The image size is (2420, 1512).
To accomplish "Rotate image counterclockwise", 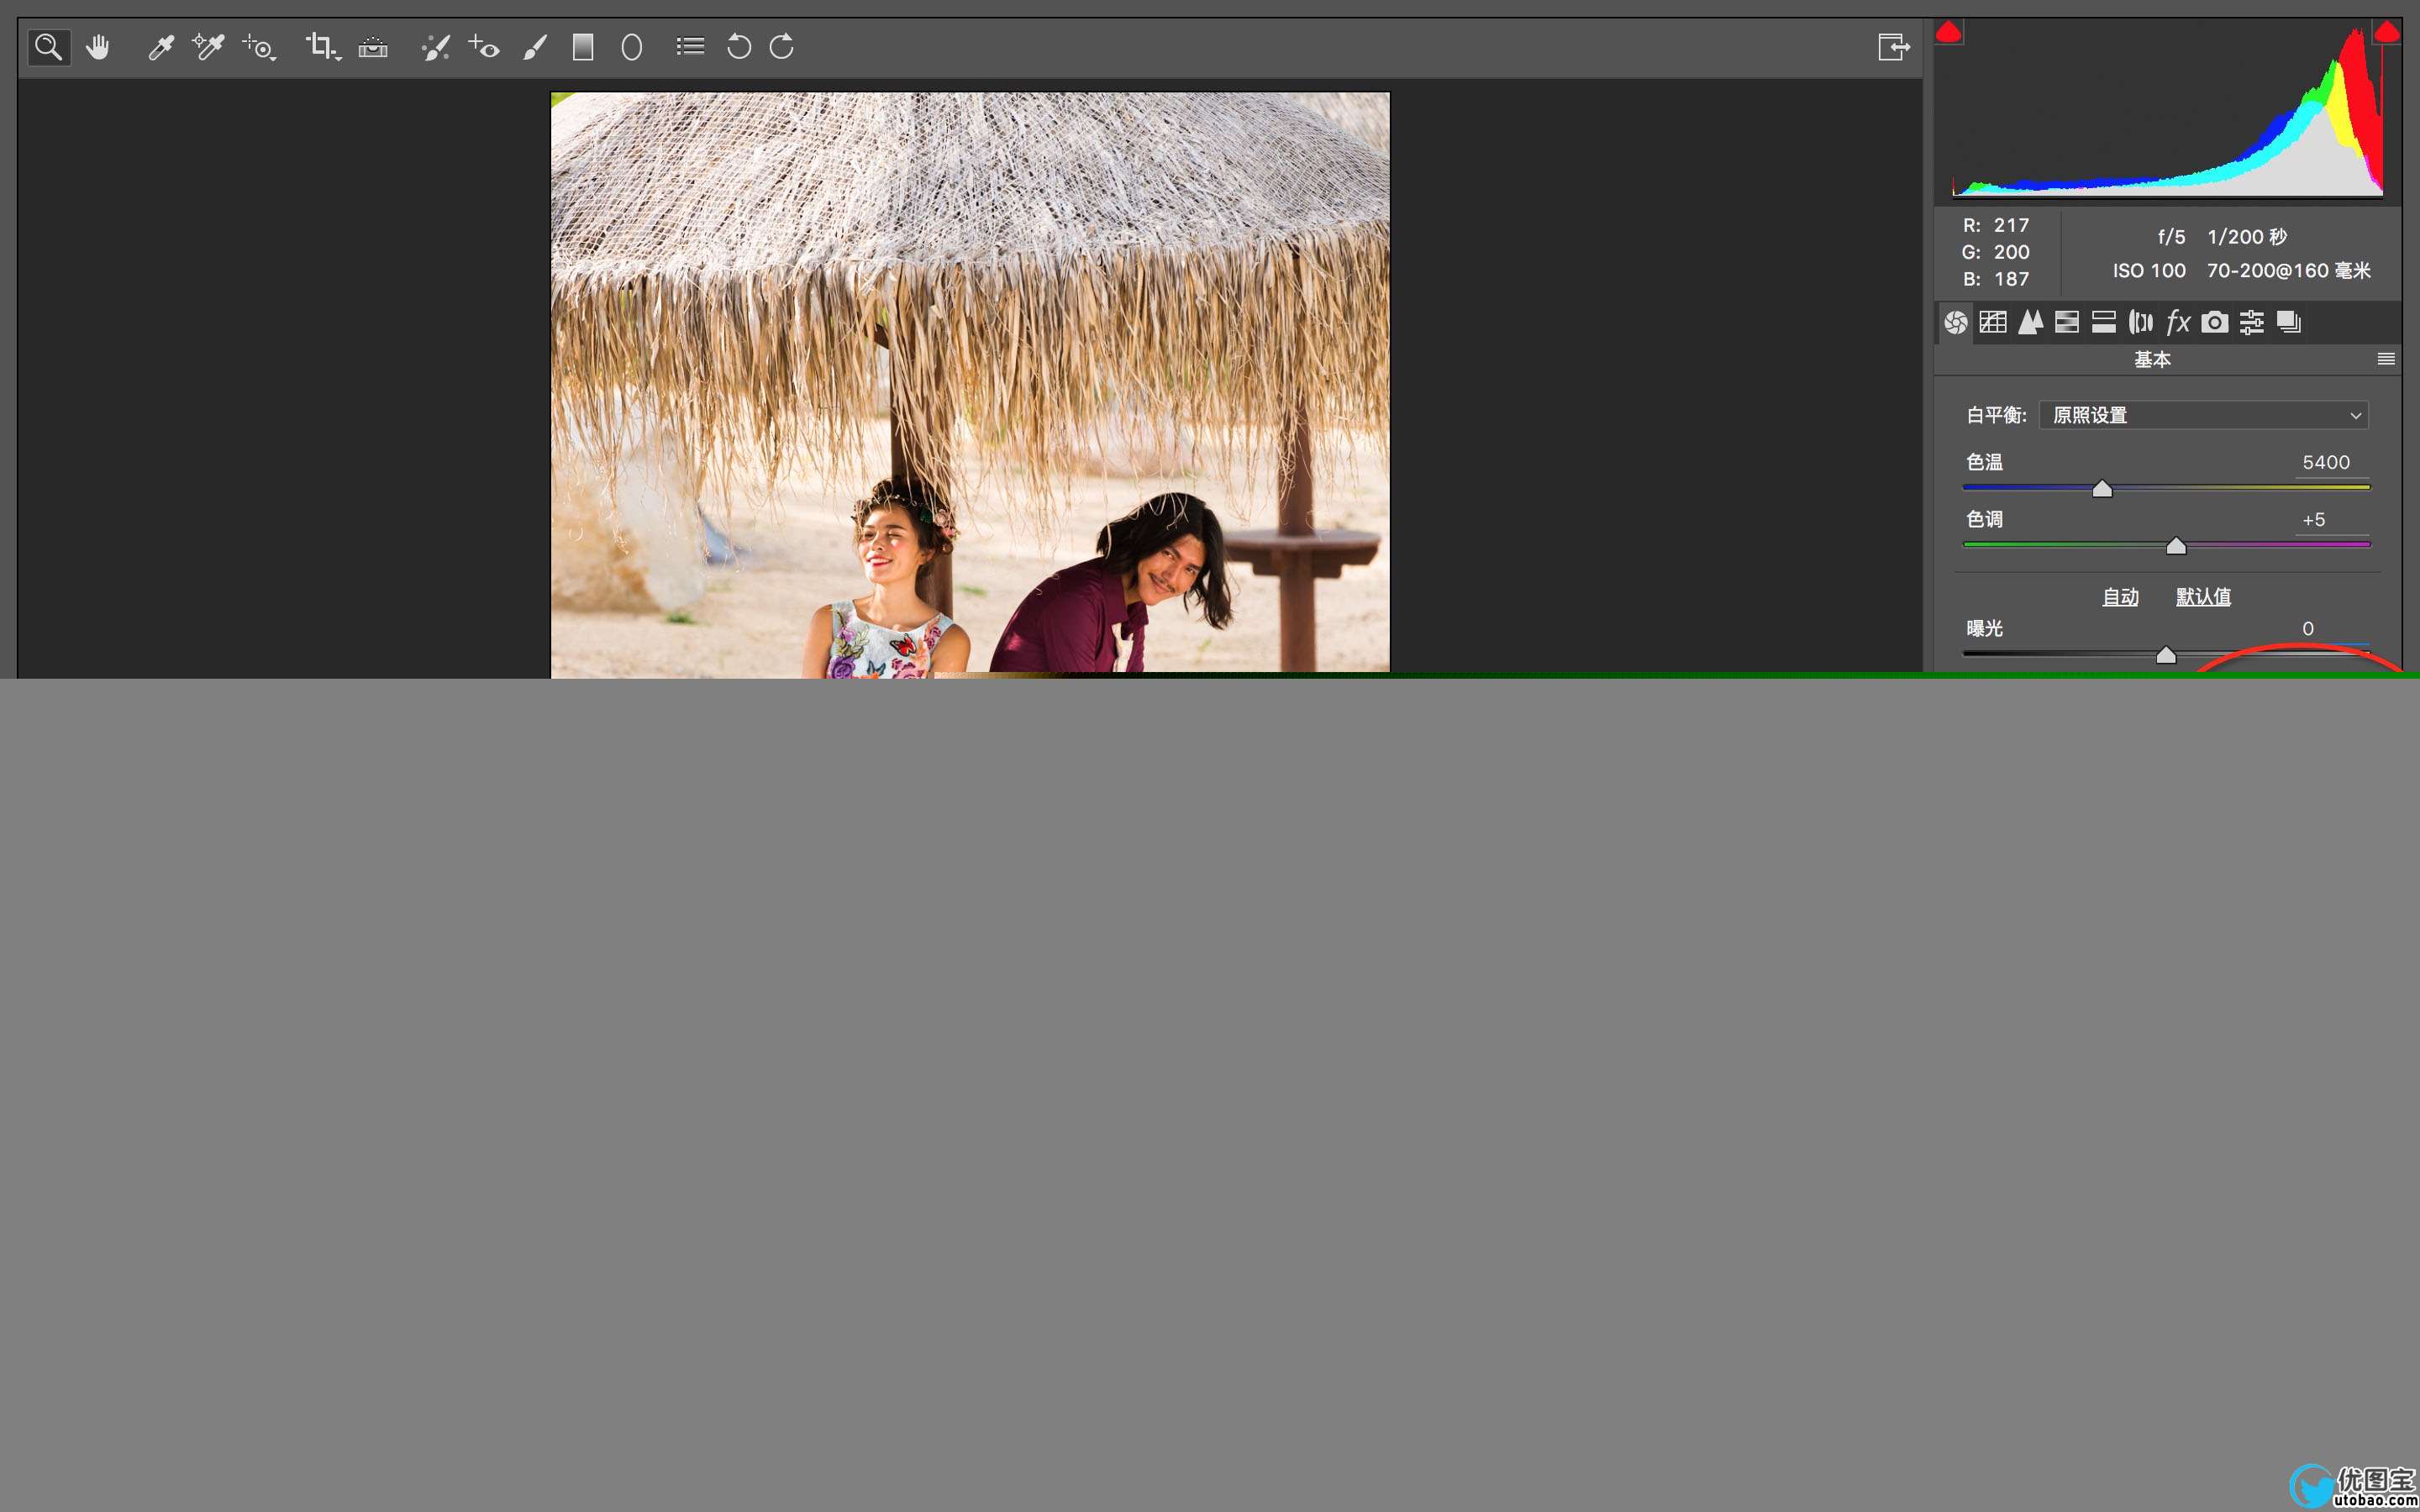I will [739, 46].
